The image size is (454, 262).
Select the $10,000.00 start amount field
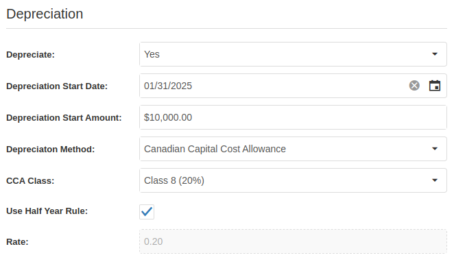pyautogui.click(x=293, y=117)
